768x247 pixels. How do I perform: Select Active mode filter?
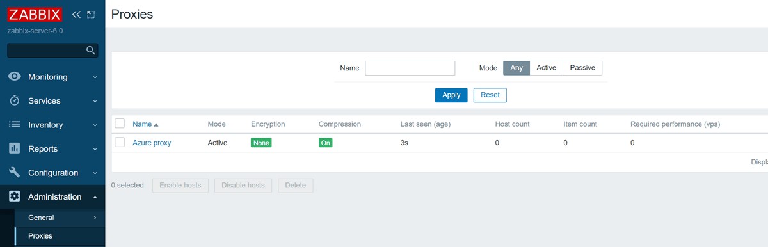click(546, 68)
